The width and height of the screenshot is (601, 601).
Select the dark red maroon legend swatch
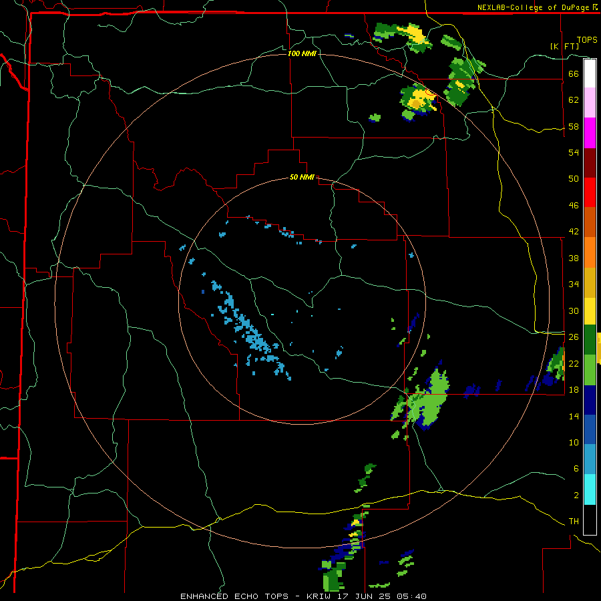[x=590, y=162]
